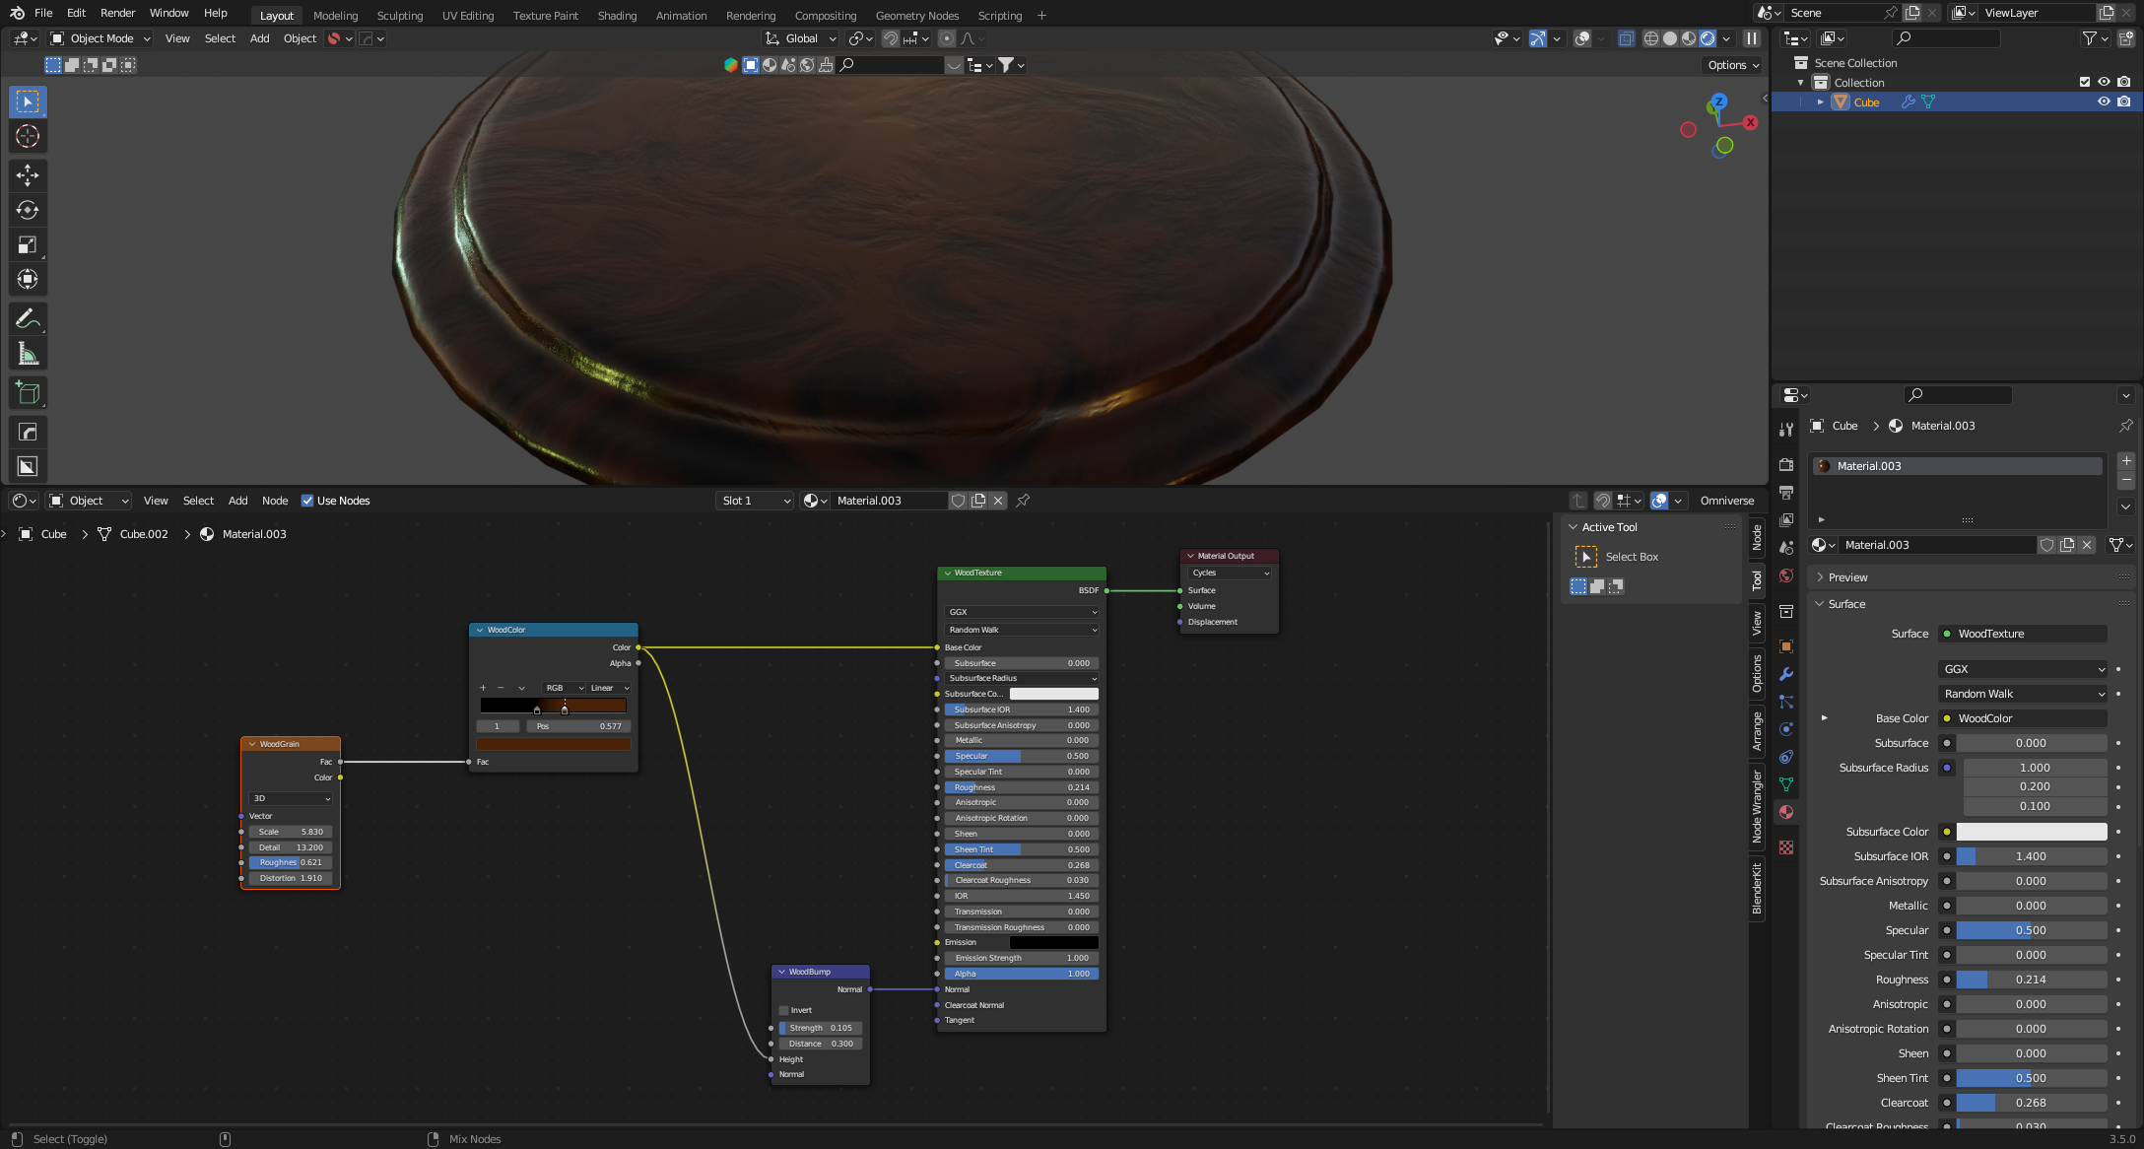Image resolution: width=2144 pixels, height=1149 pixels.
Task: Open the Slot 1 dropdown
Action: (x=756, y=501)
